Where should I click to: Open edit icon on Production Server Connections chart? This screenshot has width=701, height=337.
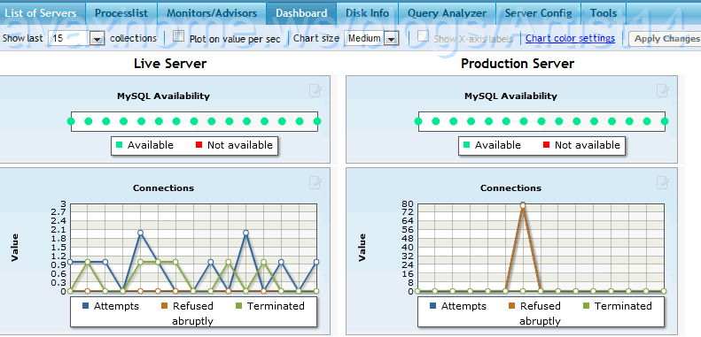(663, 182)
